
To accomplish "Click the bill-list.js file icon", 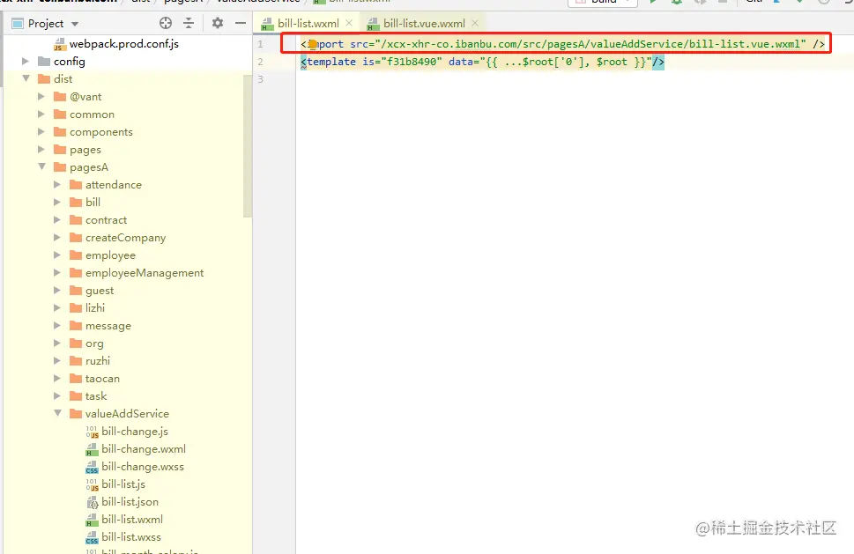I will tap(92, 484).
